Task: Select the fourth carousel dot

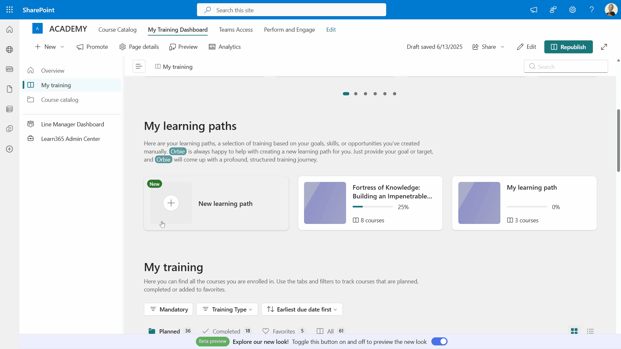Action: coord(375,94)
